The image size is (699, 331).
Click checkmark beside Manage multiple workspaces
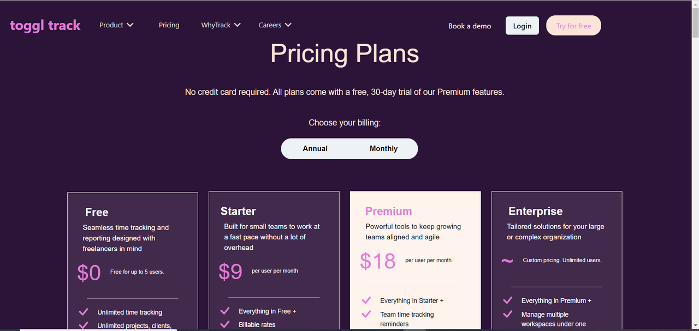click(507, 314)
